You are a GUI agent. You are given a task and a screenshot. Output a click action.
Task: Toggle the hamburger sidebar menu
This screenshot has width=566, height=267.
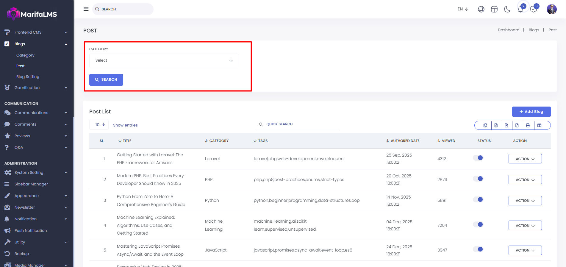(x=86, y=9)
